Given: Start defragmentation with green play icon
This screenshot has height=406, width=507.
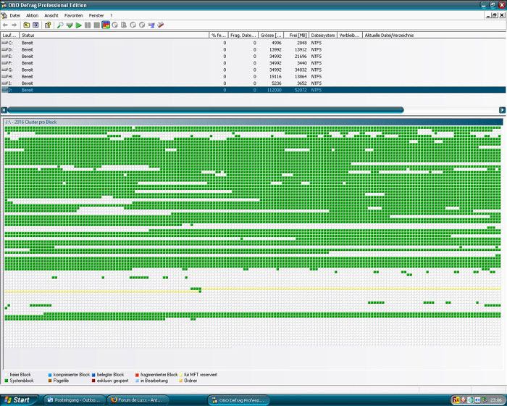Looking at the screenshot, I should point(78,25).
